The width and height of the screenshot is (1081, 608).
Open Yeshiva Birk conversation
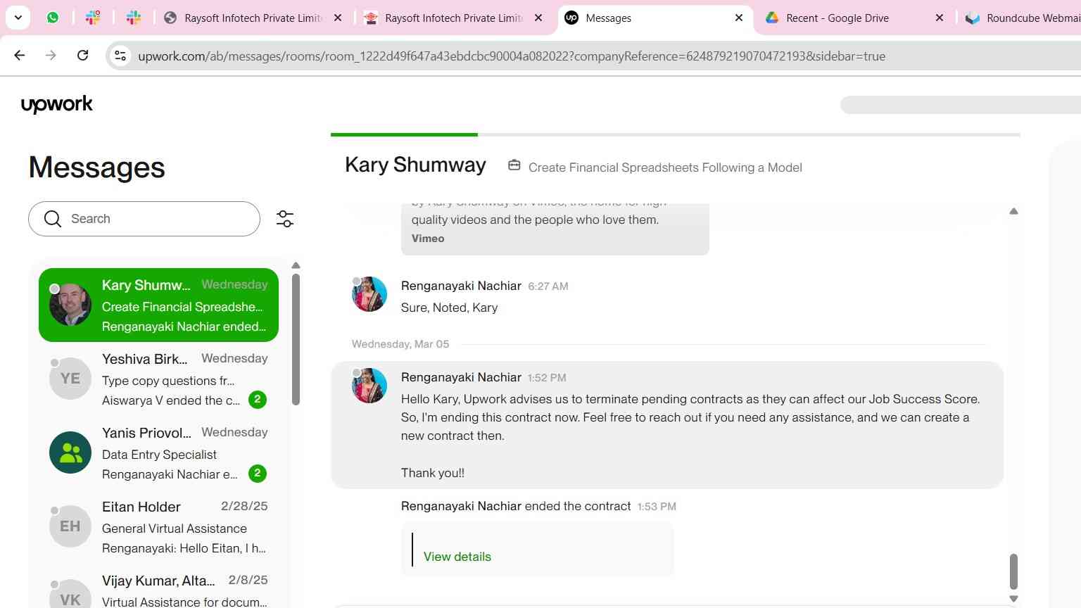(x=158, y=379)
